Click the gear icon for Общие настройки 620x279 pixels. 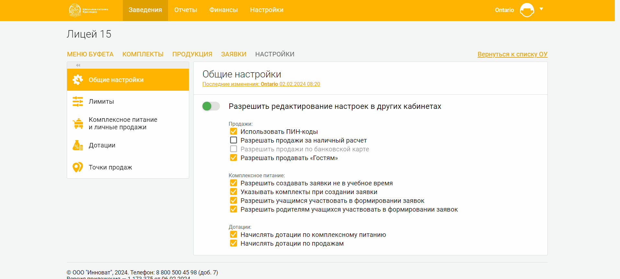[78, 80]
